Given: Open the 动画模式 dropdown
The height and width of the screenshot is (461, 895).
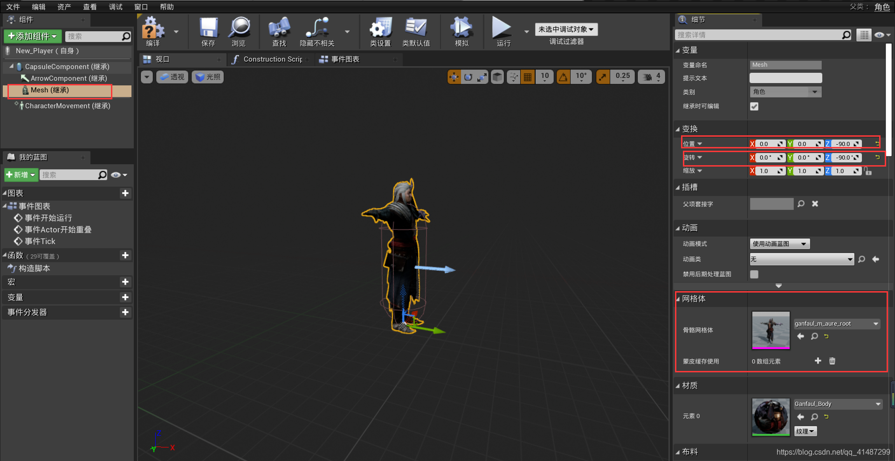Looking at the screenshot, I should coord(780,244).
